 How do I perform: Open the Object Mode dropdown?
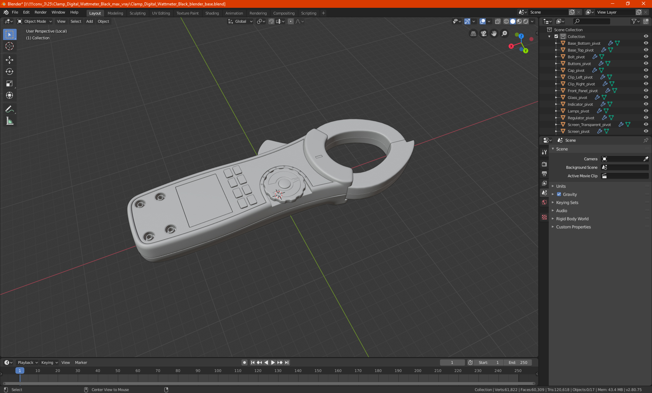tap(35, 21)
